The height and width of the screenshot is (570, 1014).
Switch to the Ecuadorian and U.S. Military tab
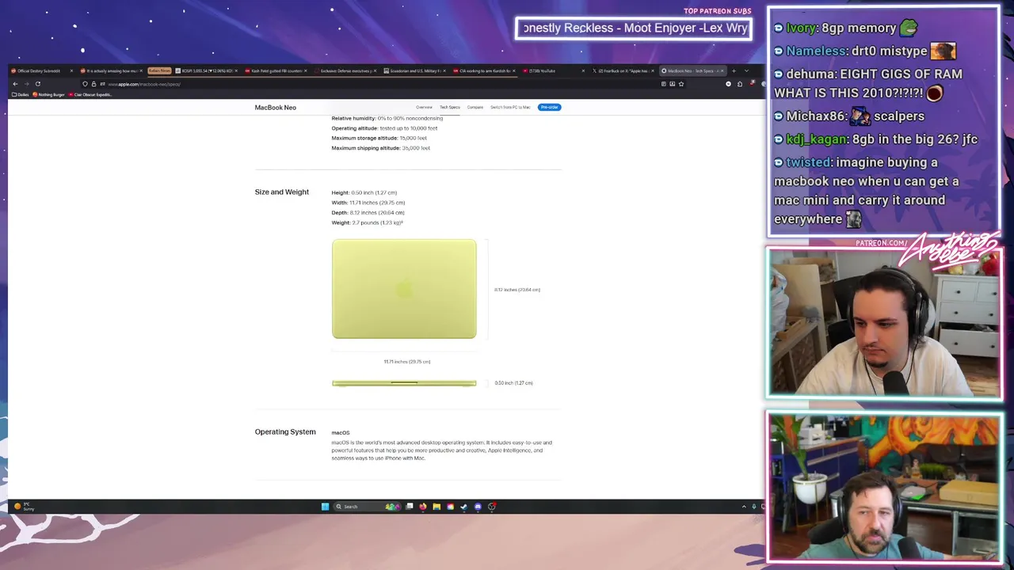point(414,71)
